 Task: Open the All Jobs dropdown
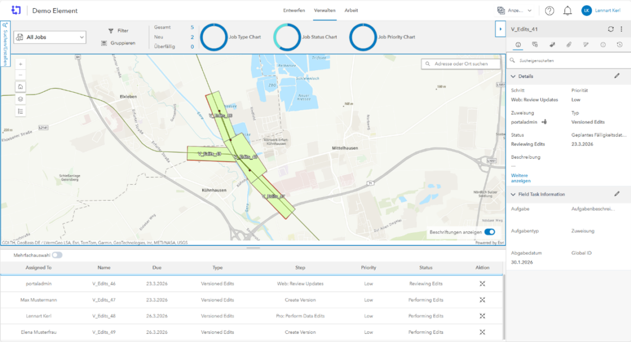(x=50, y=37)
